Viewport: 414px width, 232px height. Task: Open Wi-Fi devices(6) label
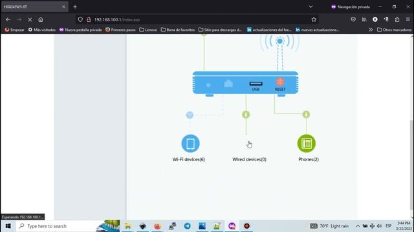click(189, 159)
